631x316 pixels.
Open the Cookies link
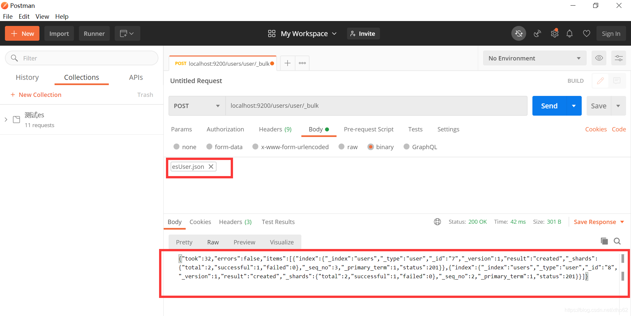(596, 129)
